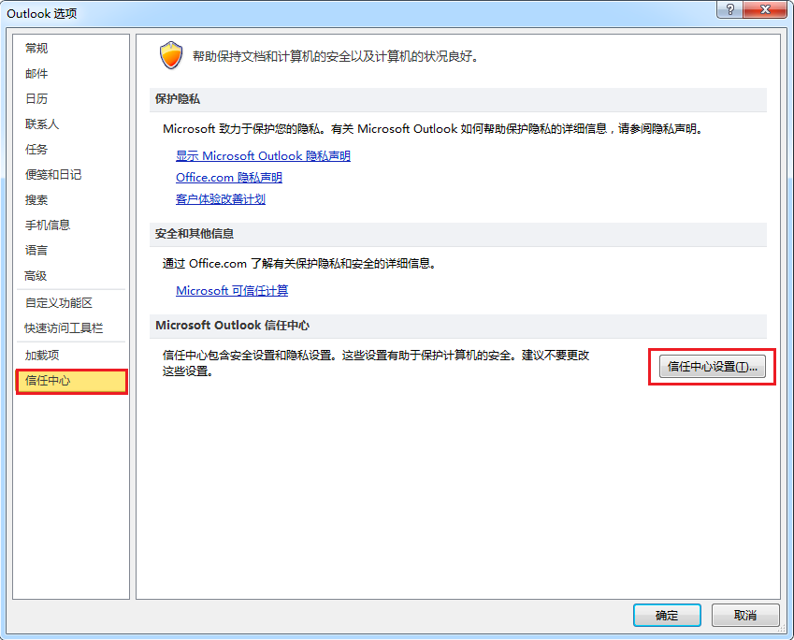Open 显示 Microsoft Outlook 隐私声明 link
Viewport: 794px width, 640px height.
pyautogui.click(x=263, y=156)
